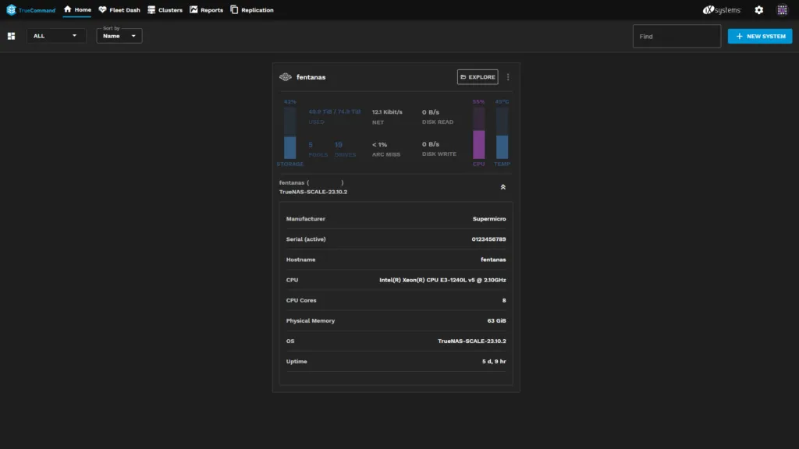Click inside the Find field

point(676,36)
